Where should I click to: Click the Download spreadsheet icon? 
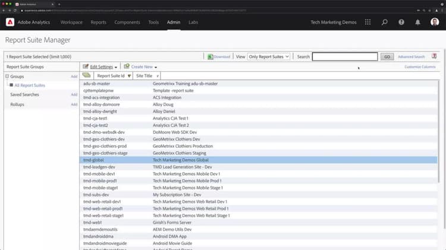210,57
